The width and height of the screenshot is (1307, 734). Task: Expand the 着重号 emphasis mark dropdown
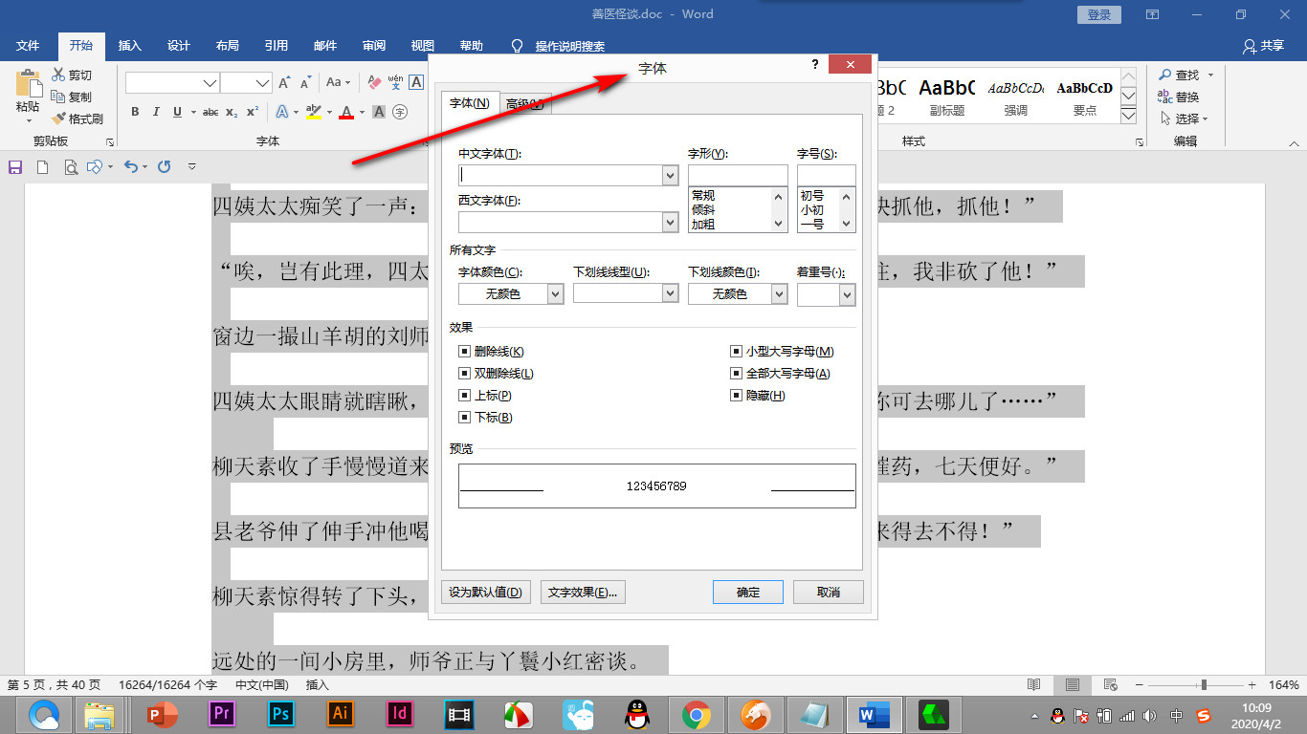coord(847,295)
